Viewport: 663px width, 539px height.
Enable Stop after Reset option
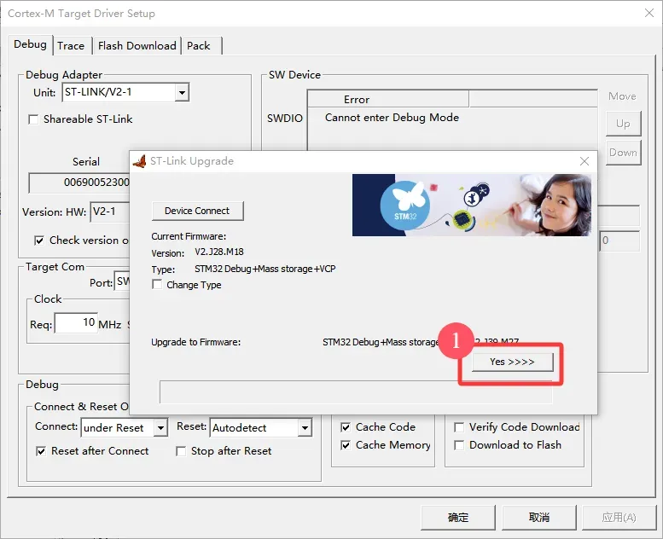181,451
